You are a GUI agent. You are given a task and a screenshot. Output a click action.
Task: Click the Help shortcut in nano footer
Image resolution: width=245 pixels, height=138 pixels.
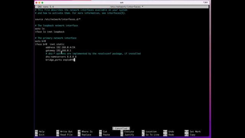tap(40, 131)
